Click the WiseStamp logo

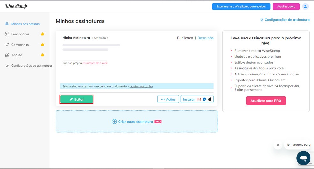(x=16, y=6)
